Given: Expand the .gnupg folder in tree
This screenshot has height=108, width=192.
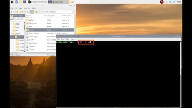Looking at the screenshot, I should tap(15, 50).
